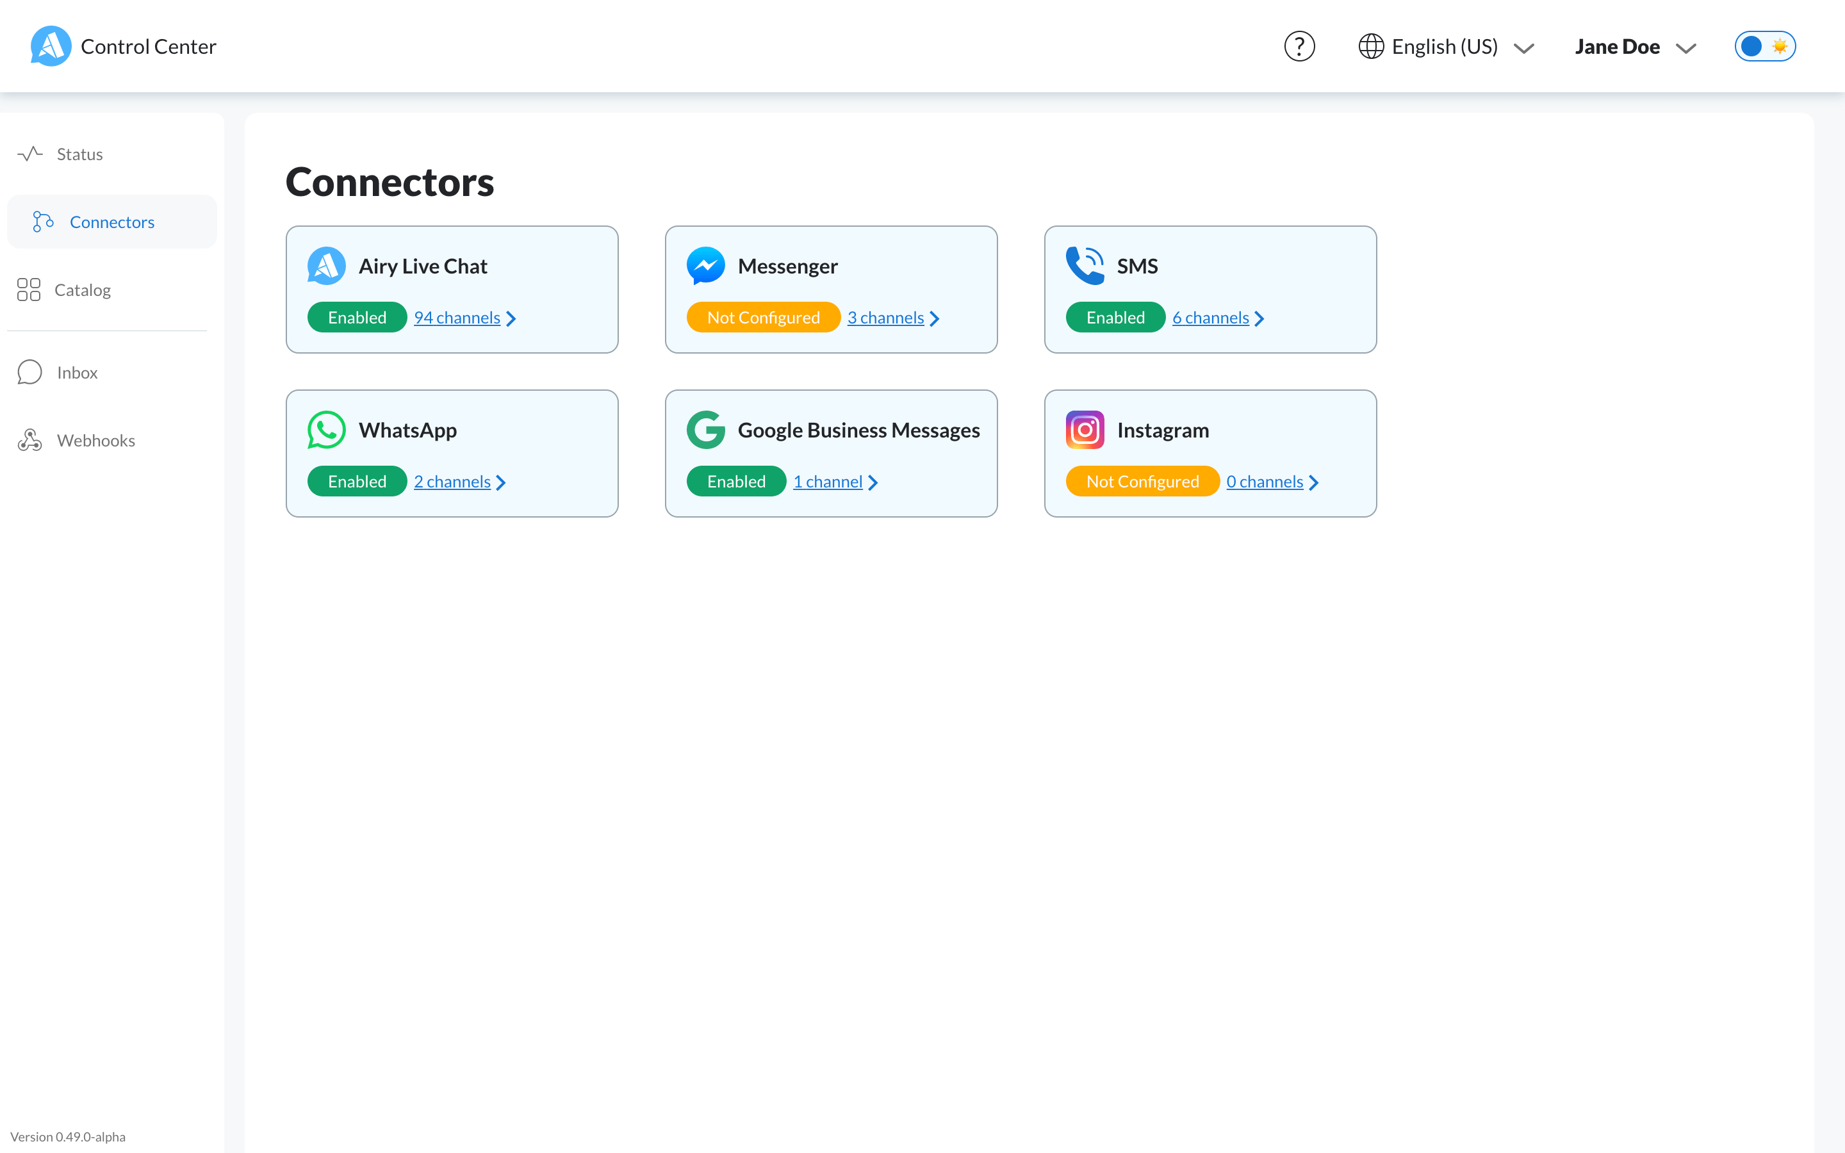1845x1153 pixels.
Task: Open Status in the sidebar
Action: pos(79,154)
